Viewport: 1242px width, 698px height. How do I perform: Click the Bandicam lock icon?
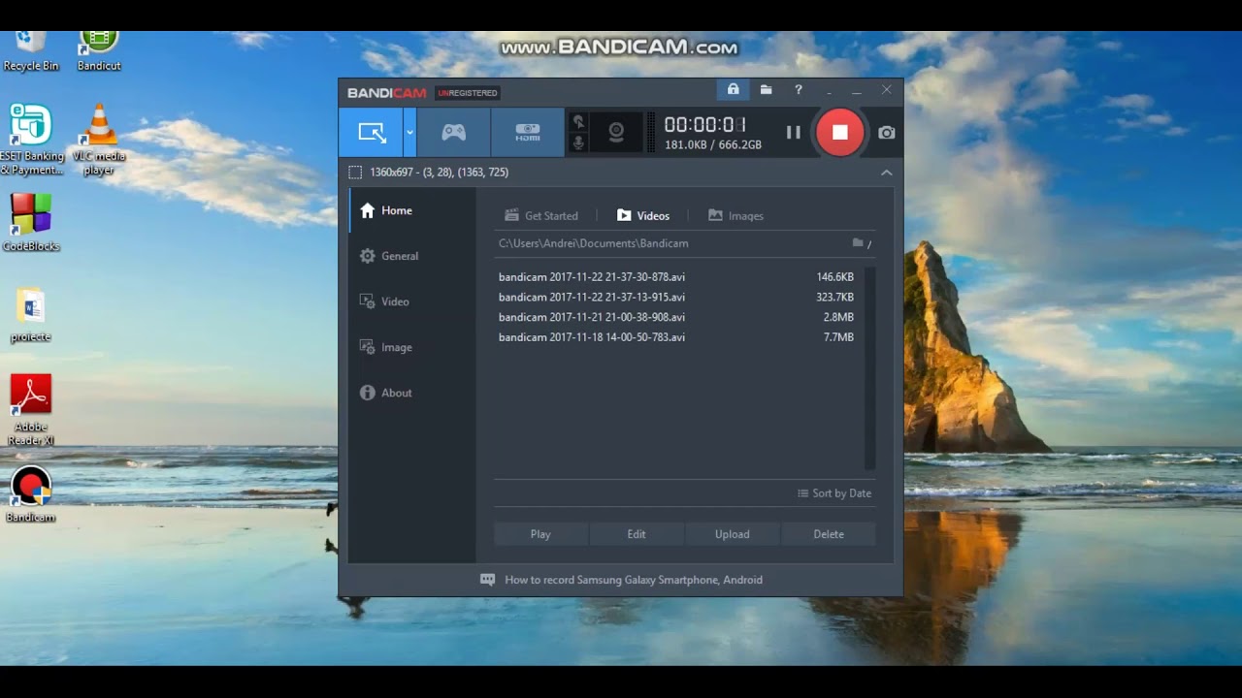(733, 90)
